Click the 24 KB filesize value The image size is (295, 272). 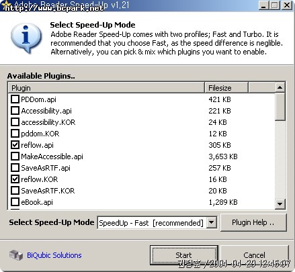tap(218, 122)
